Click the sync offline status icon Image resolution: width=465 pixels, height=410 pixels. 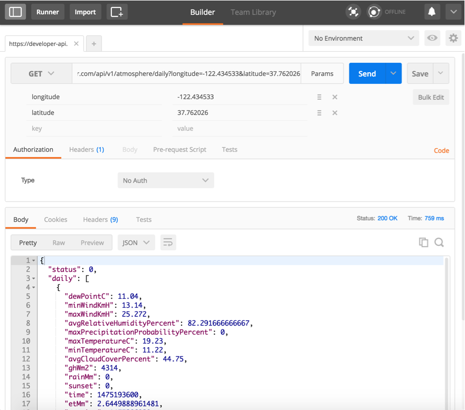374,12
